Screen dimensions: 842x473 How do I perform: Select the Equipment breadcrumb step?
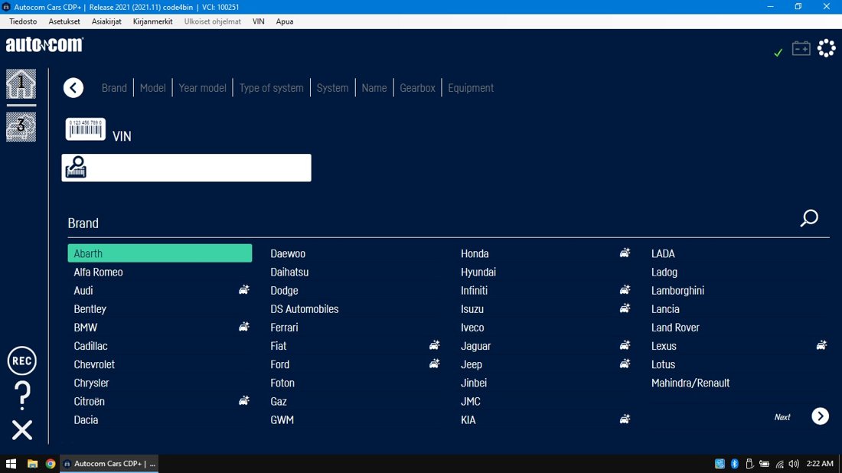[x=471, y=88]
